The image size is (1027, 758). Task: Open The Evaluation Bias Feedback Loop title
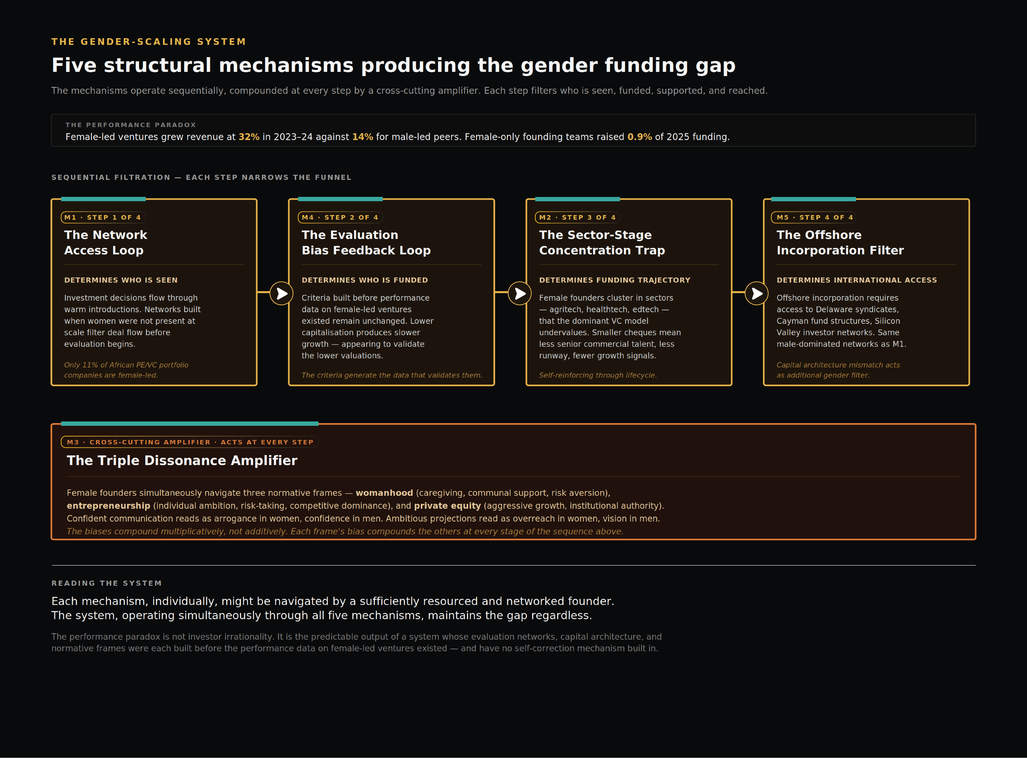tap(366, 242)
